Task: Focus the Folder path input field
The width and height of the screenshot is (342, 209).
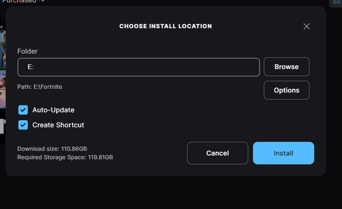Action: 138,67
